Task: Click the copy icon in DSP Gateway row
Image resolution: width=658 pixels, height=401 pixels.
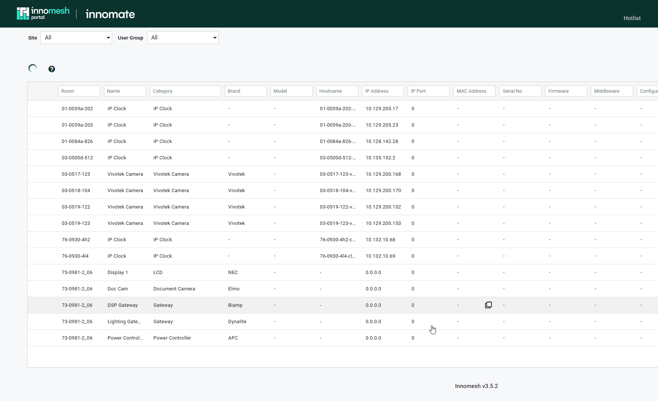Action: point(488,305)
